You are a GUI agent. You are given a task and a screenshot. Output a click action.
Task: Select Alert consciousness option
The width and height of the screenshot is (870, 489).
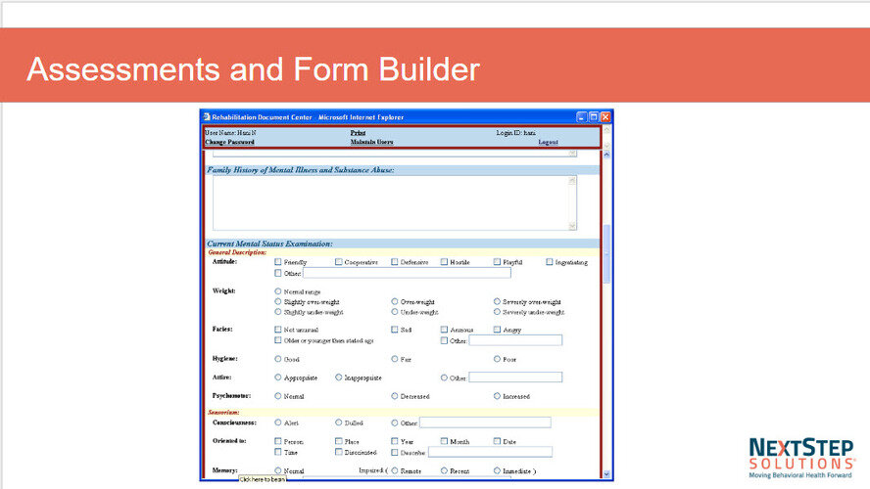pos(278,422)
